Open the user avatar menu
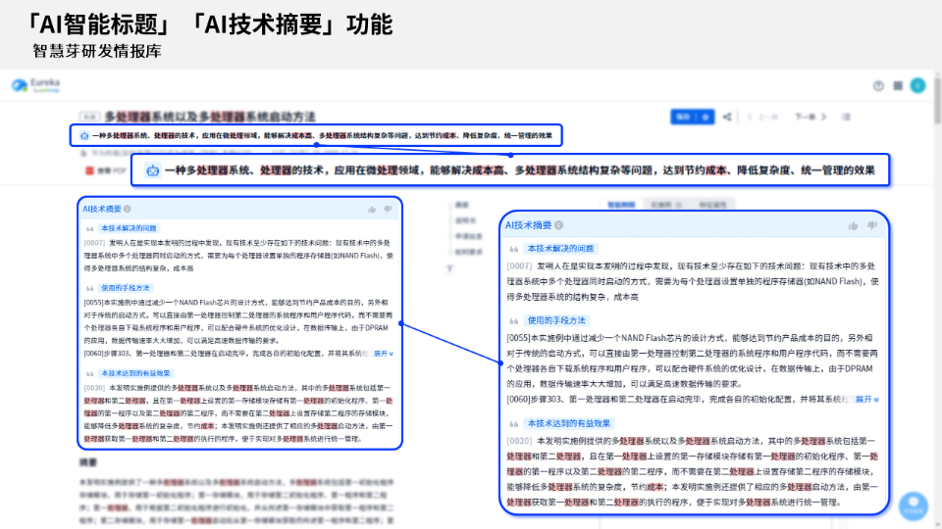942x529 pixels. (917, 86)
